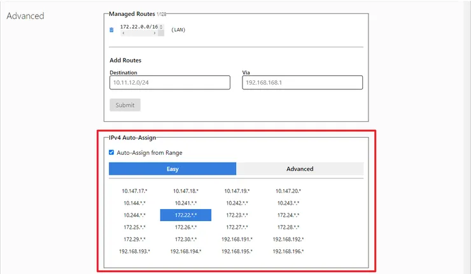This screenshot has height=274, width=471.
Task: Select the 10.243.*.* range
Action: [288, 203]
